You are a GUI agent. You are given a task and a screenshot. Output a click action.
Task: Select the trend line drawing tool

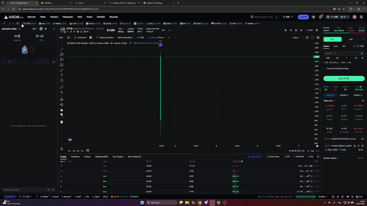point(61,49)
